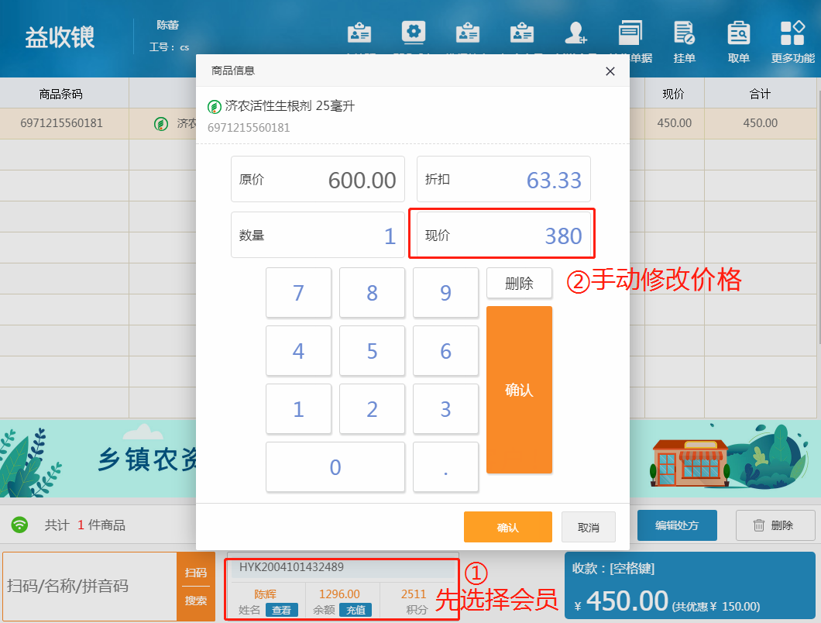Open the 取单 (retrieve order) icon
The width and height of the screenshot is (821, 623).
[x=738, y=35]
